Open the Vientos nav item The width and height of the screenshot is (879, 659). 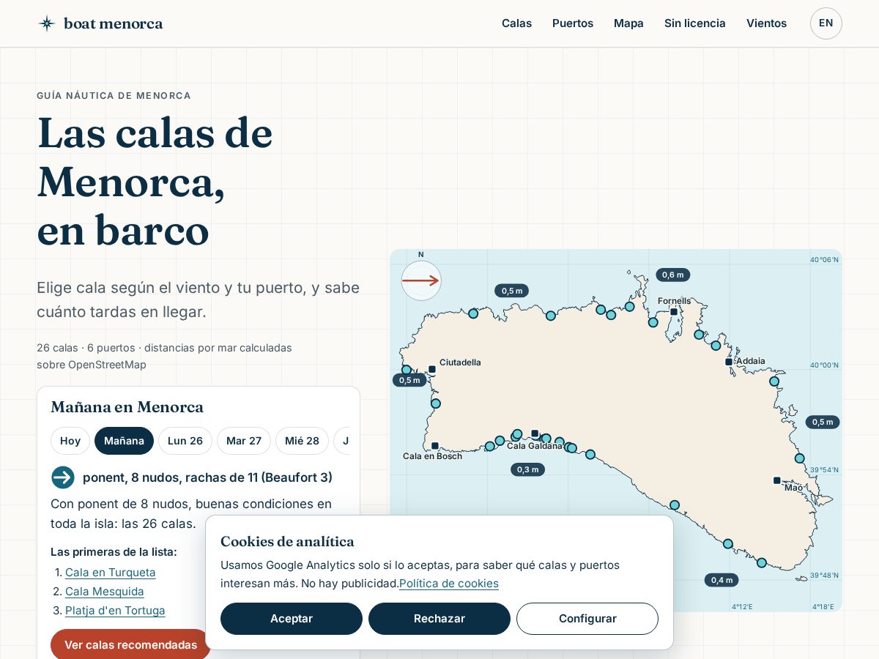[x=766, y=23]
